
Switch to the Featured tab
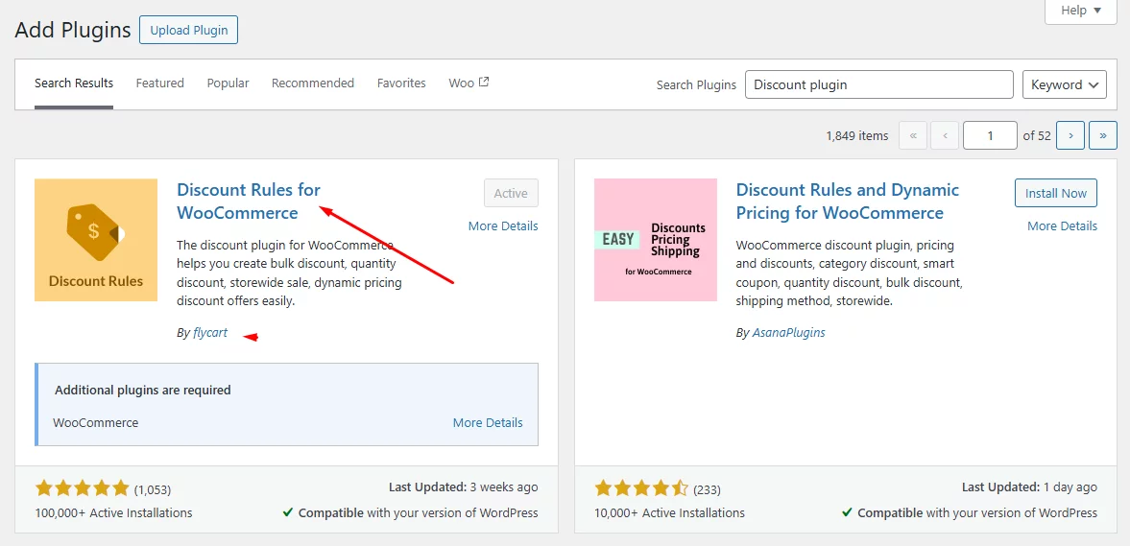(x=160, y=83)
